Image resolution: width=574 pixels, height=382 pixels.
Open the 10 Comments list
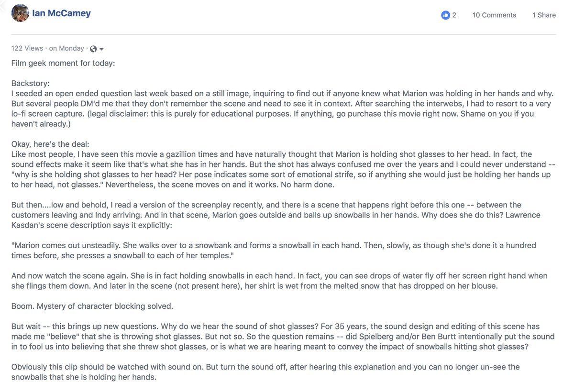pyautogui.click(x=494, y=15)
